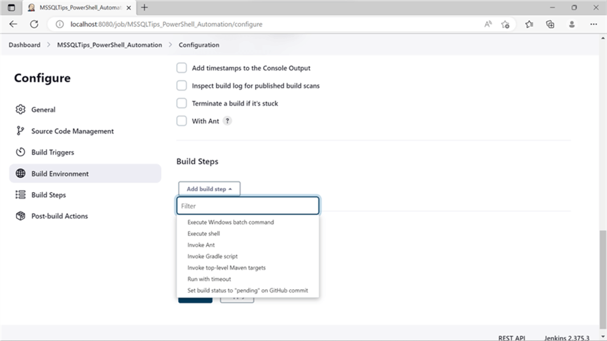Choose Execute shell build step
The height and width of the screenshot is (341, 607).
tap(204, 234)
